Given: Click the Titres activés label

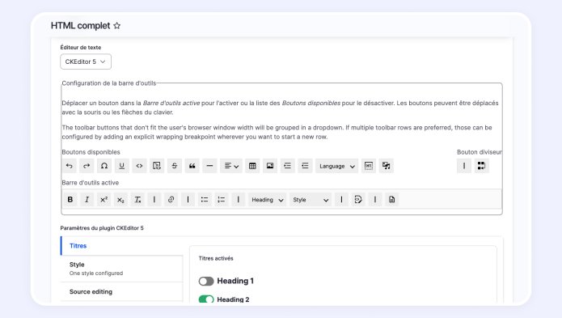Looking at the screenshot, I should point(216,258).
